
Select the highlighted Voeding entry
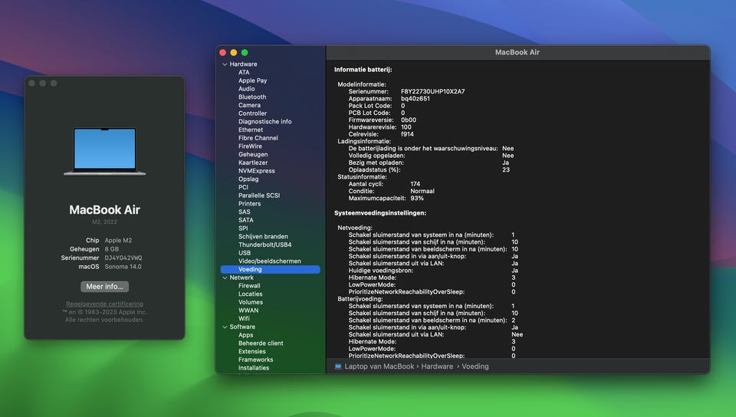coord(271,269)
